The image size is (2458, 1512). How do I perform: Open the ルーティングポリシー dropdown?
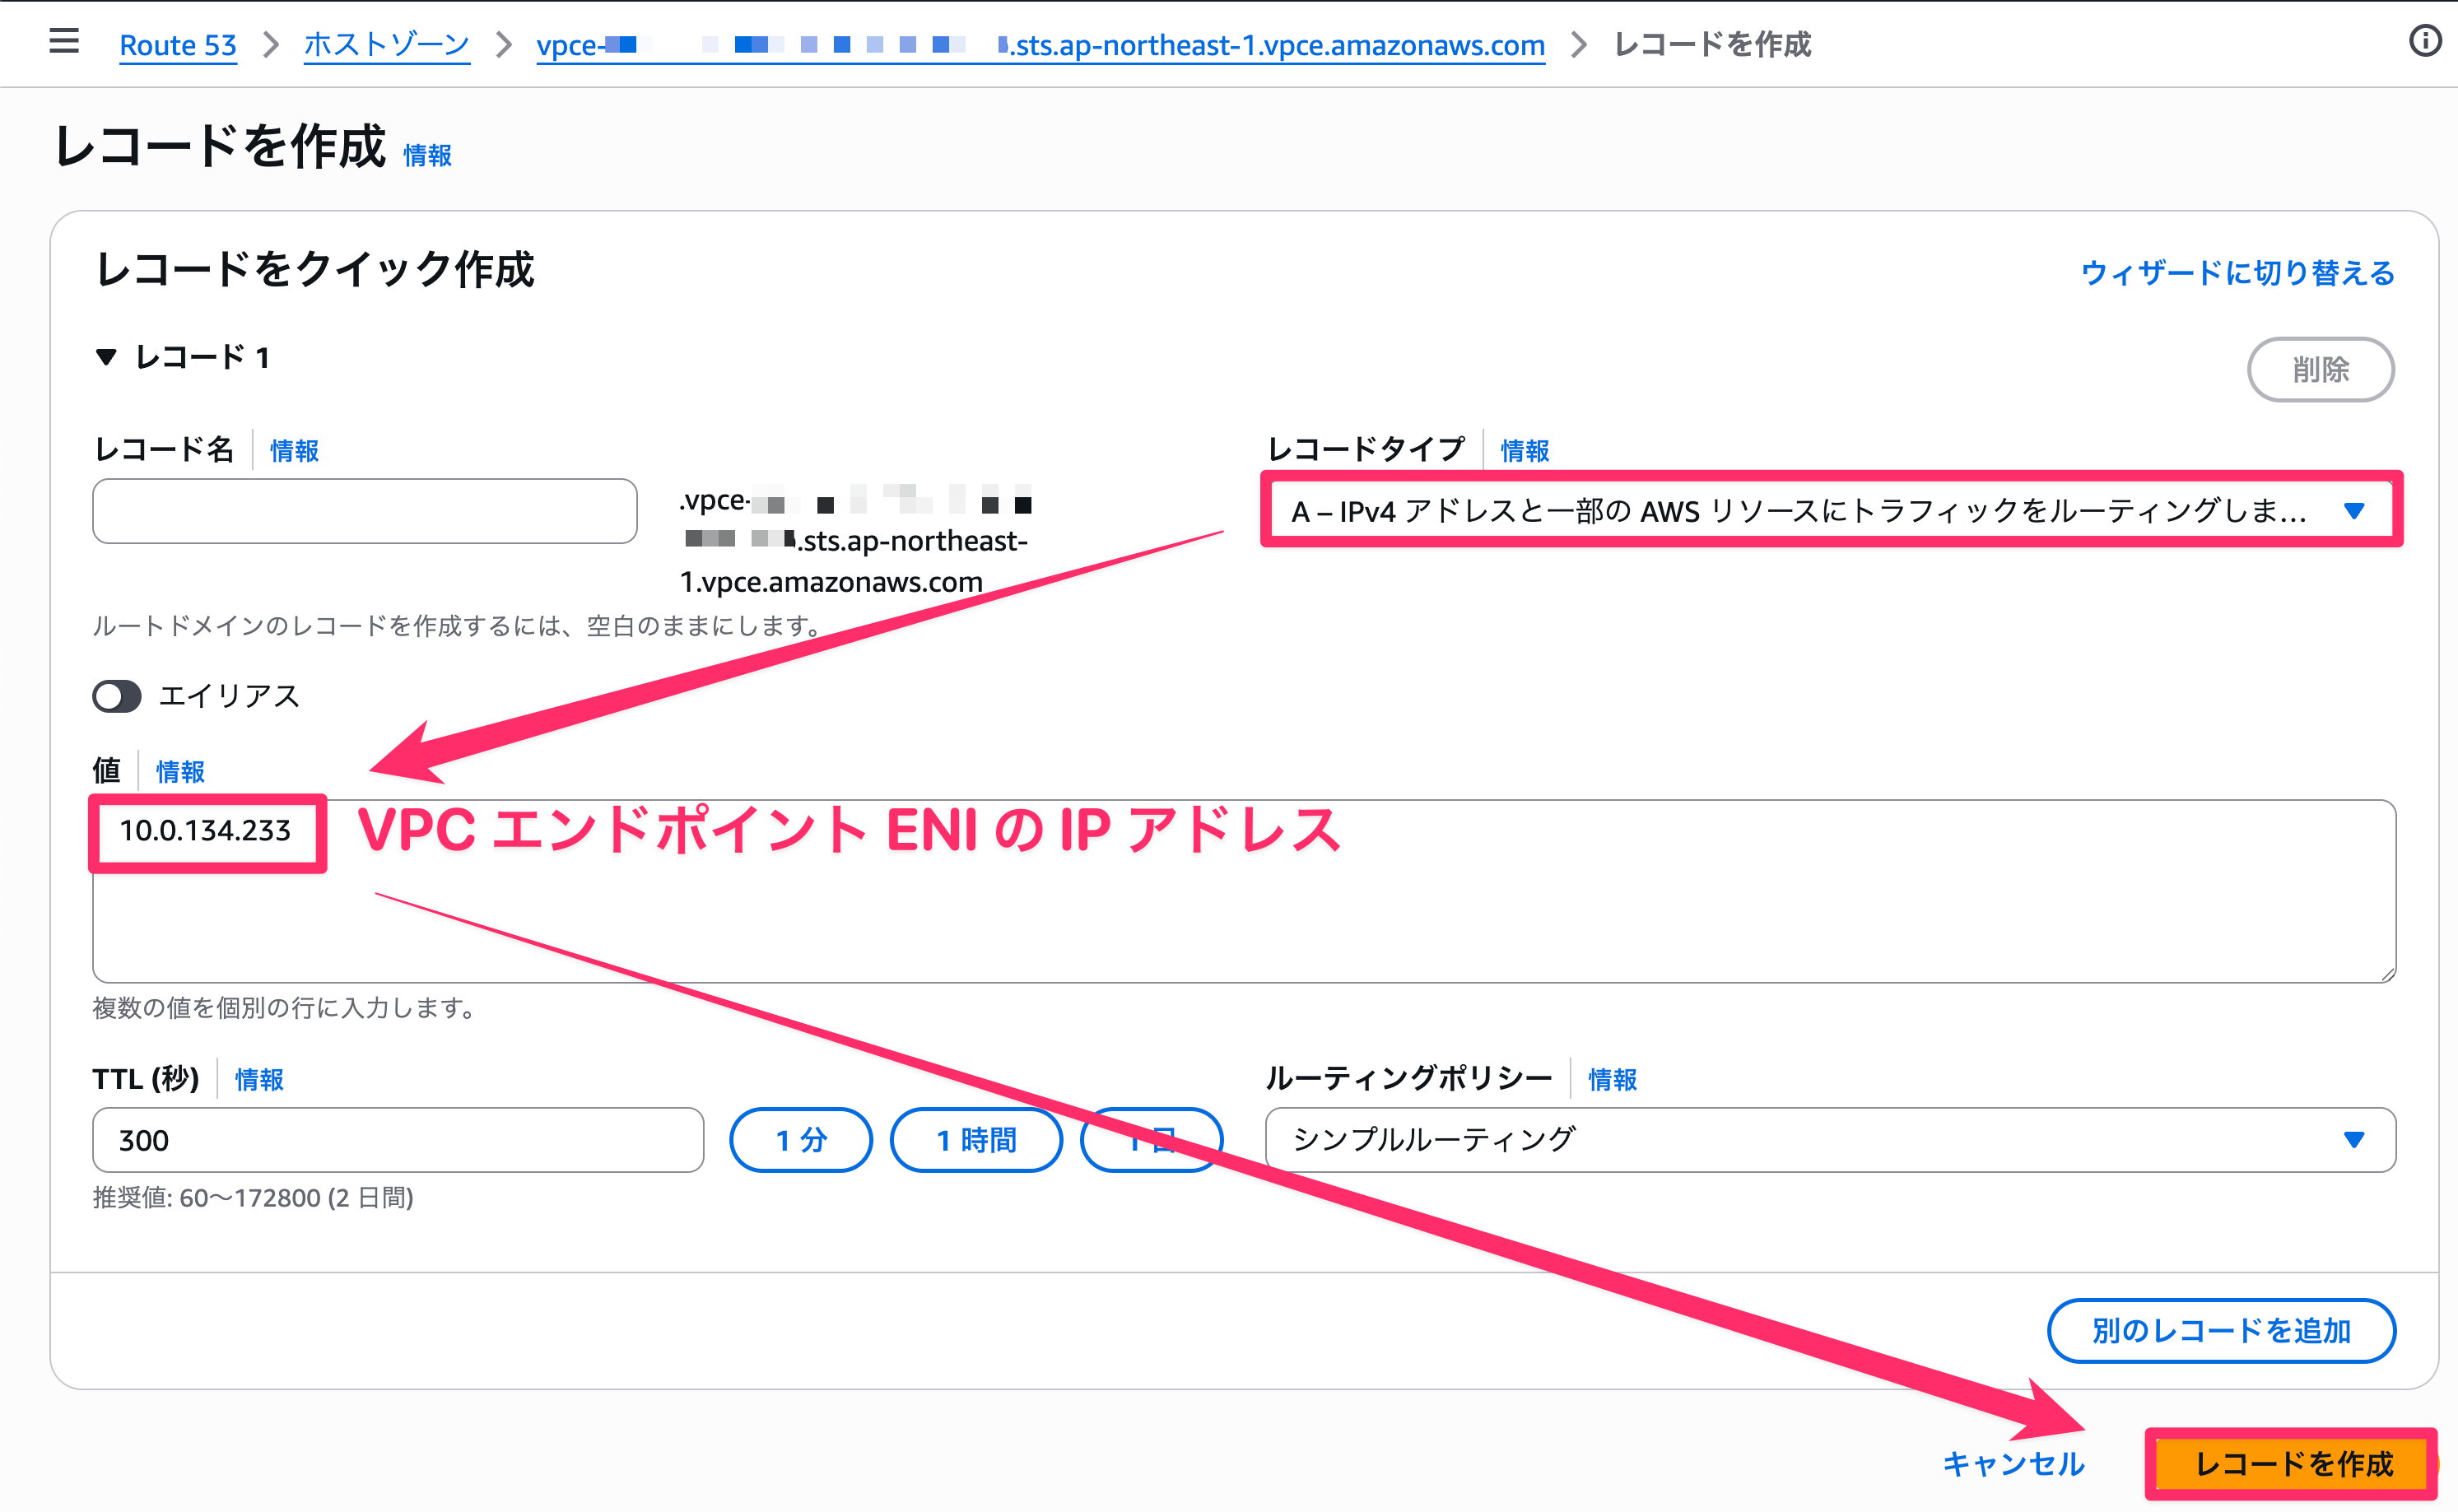[x=1830, y=1140]
